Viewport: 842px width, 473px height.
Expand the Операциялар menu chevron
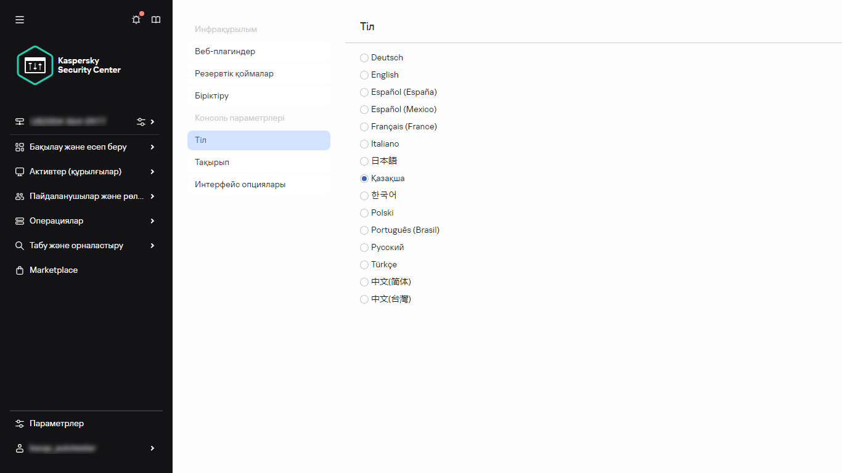pyautogui.click(x=152, y=221)
